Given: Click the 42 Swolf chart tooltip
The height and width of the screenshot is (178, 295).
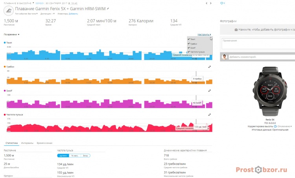Looking at the screenshot, I should click(x=197, y=103).
